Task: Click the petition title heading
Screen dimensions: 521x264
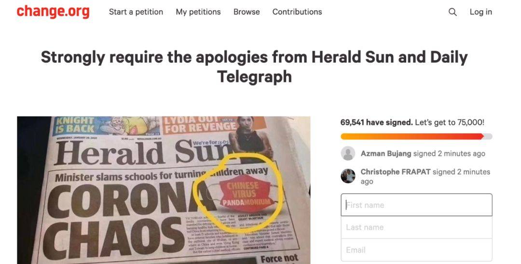Action: coord(254,66)
